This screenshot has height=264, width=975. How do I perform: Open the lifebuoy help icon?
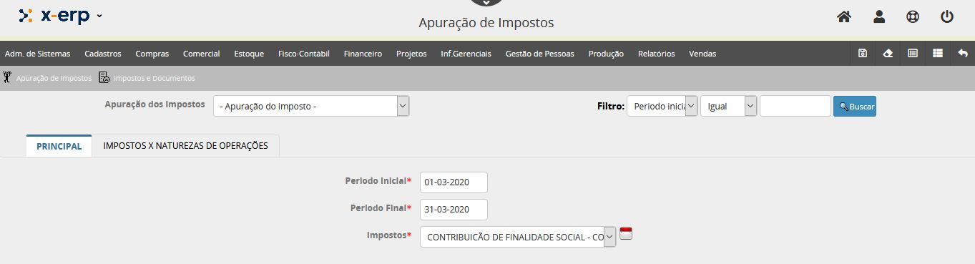tap(913, 16)
